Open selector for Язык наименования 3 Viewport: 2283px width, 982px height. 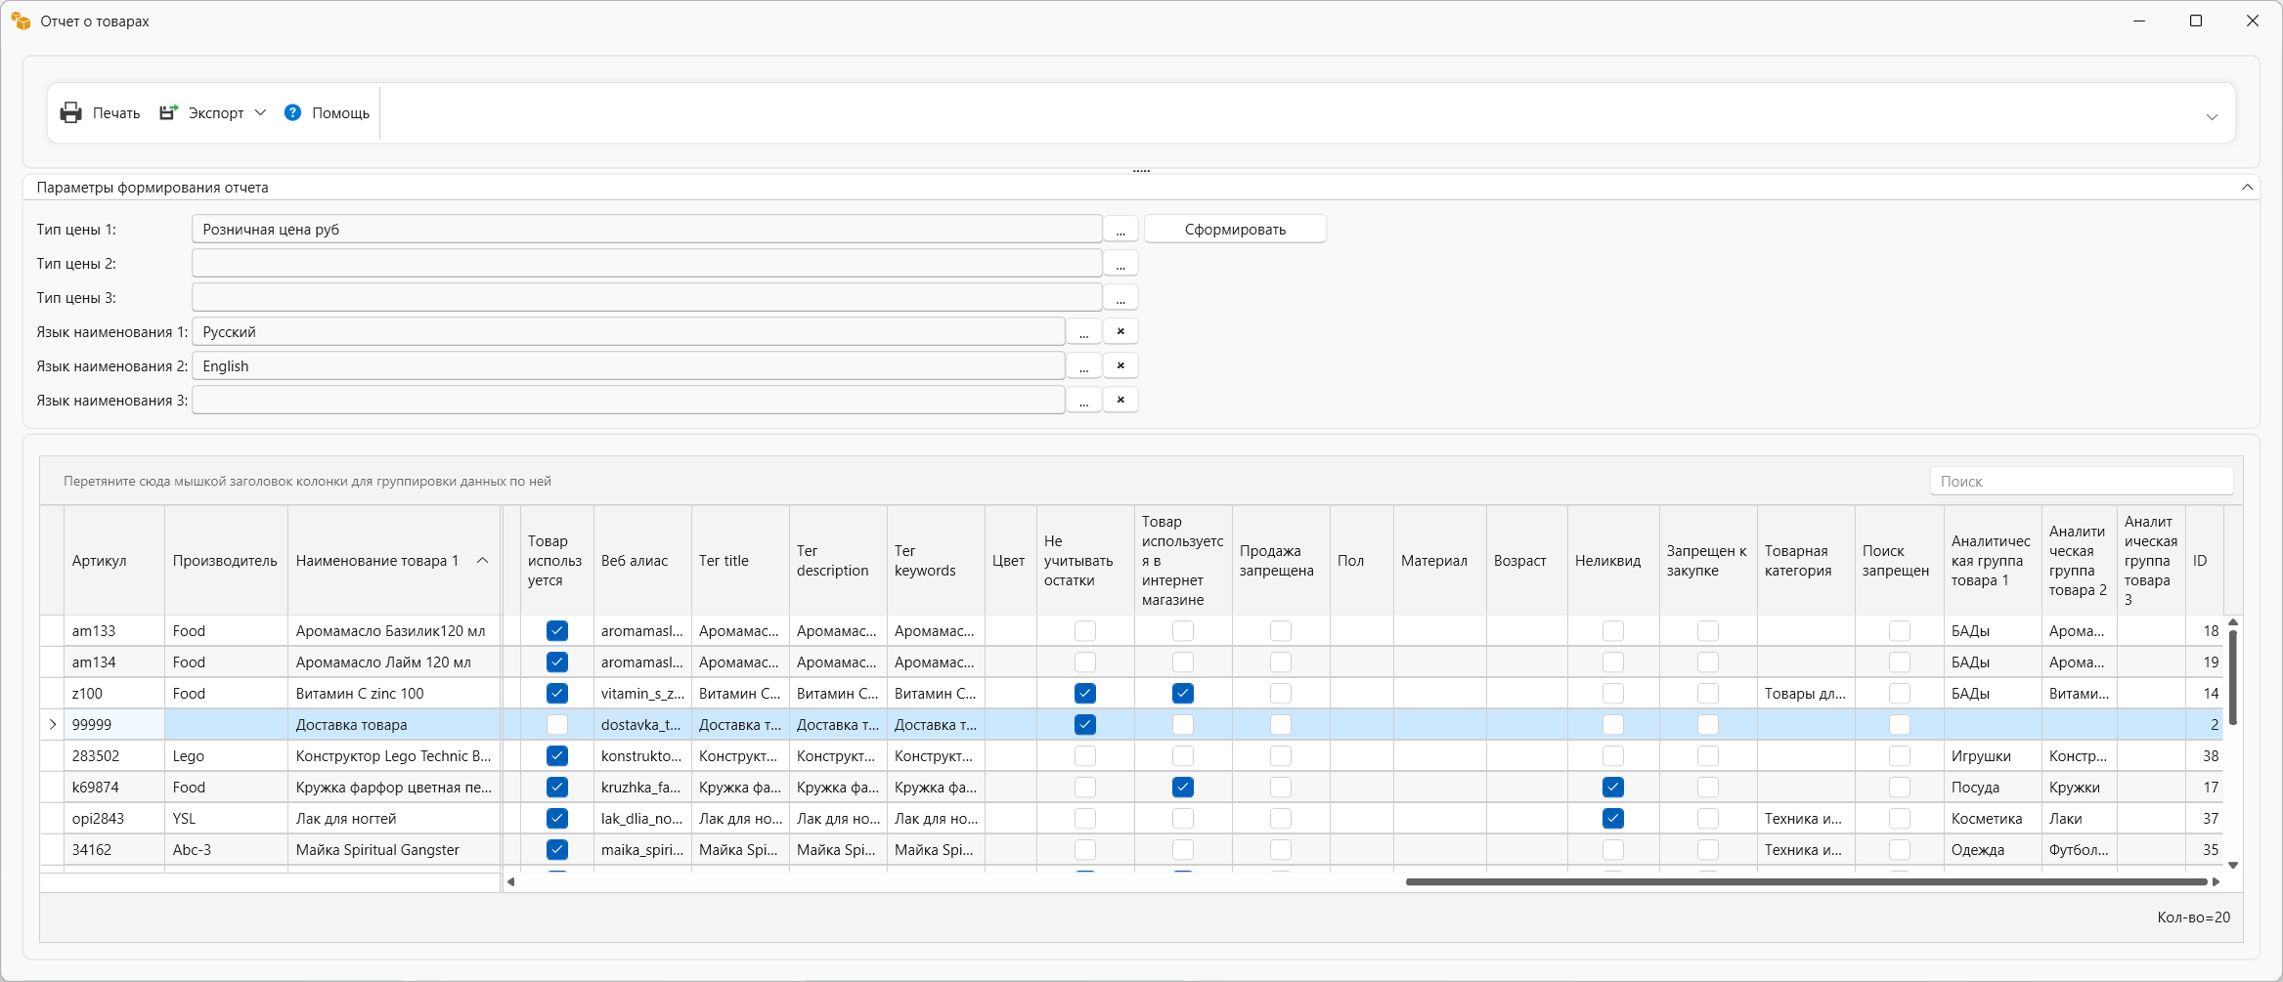(x=1083, y=401)
